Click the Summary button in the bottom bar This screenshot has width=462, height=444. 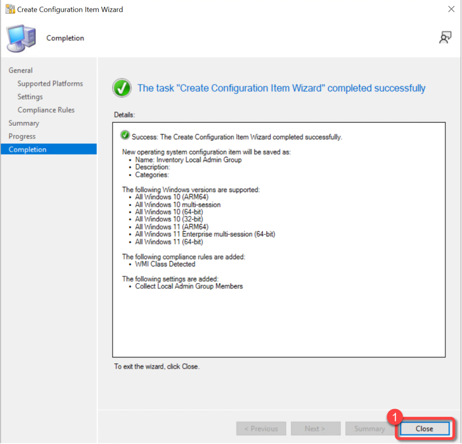(369, 429)
